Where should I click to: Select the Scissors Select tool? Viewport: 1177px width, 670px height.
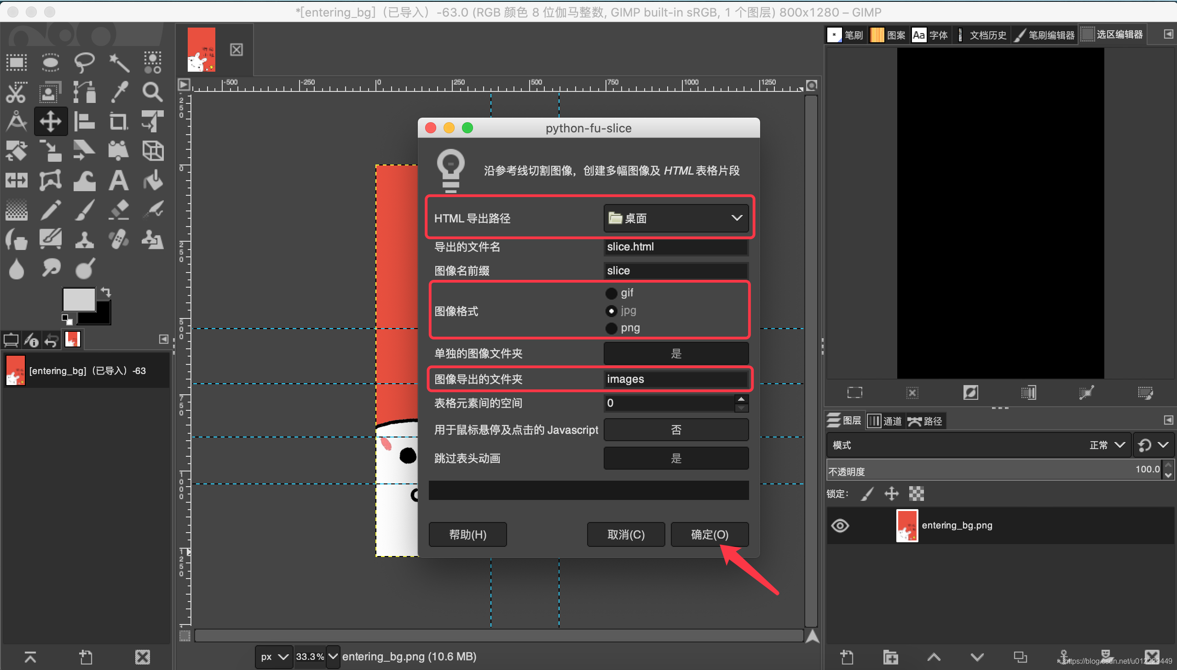pos(16,92)
